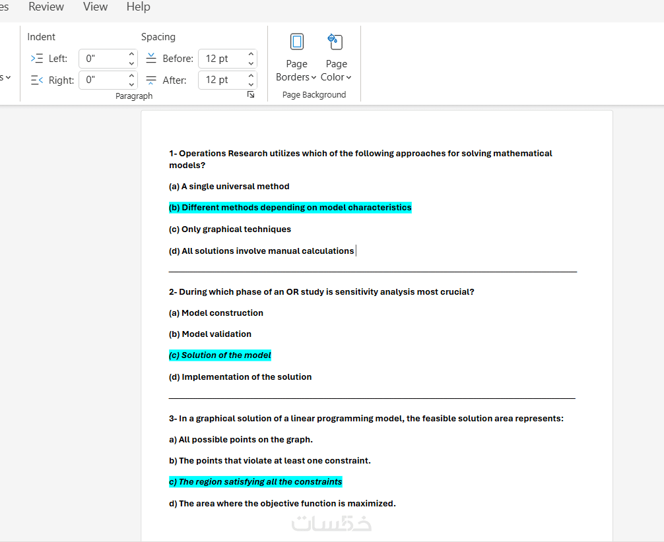
Task: Click 'a) All possible points on the graph.'
Action: [241, 440]
